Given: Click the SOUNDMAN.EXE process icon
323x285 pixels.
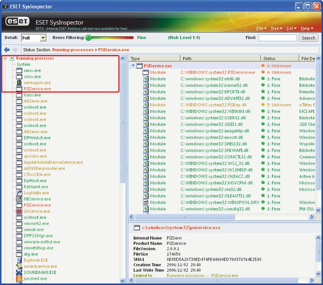Looking at the screenshot, I should [x=19, y=272].
